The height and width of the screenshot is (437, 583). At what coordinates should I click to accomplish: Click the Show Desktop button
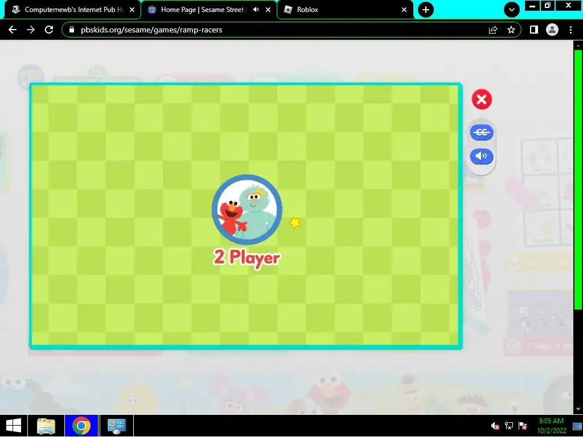tap(578, 426)
